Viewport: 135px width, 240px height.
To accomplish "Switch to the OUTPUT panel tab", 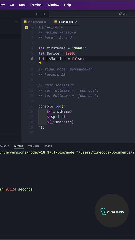I will [19, 146].
